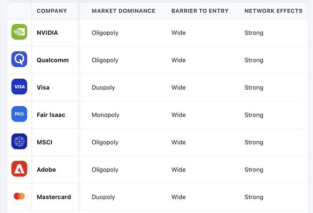Click the Mastercard company name

pyautogui.click(x=54, y=197)
